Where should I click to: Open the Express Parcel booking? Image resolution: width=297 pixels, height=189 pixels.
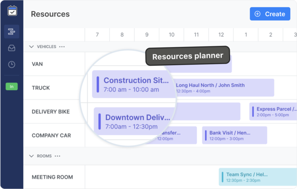pos(273,112)
